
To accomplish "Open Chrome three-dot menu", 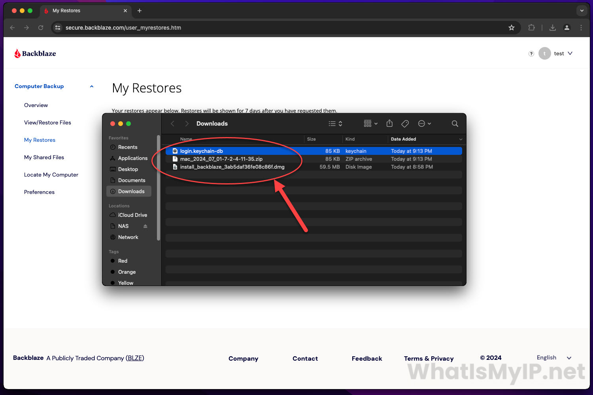I will click(581, 28).
